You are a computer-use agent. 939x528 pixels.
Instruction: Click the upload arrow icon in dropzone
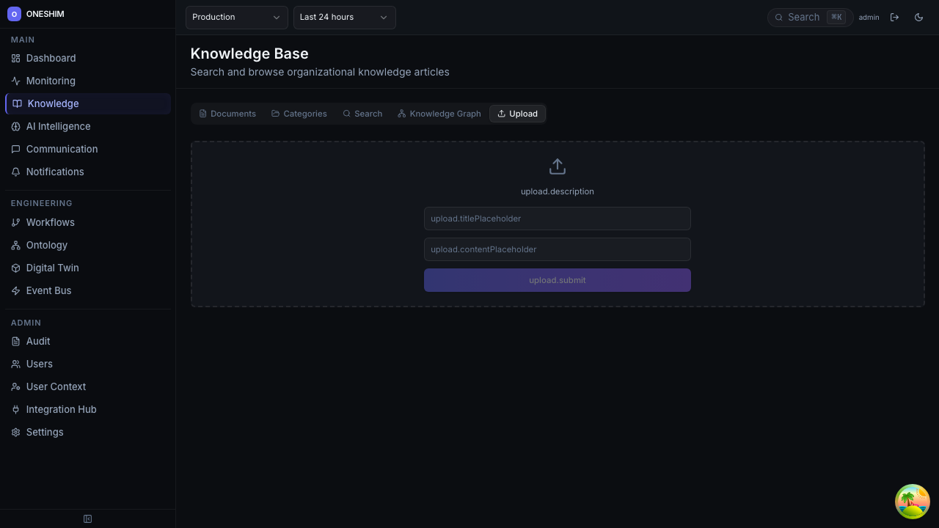[x=557, y=166]
